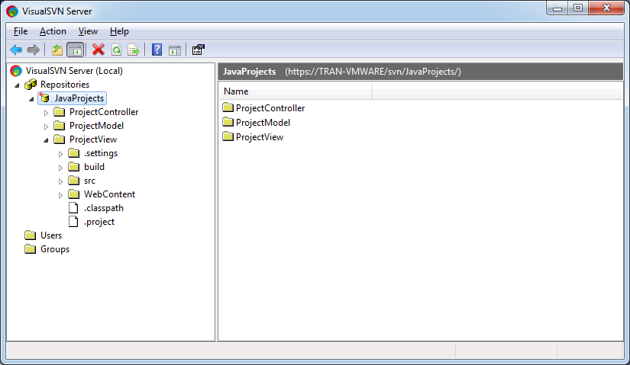
Task: Click ProjectModel folder icon in right pane
Action: [228, 122]
